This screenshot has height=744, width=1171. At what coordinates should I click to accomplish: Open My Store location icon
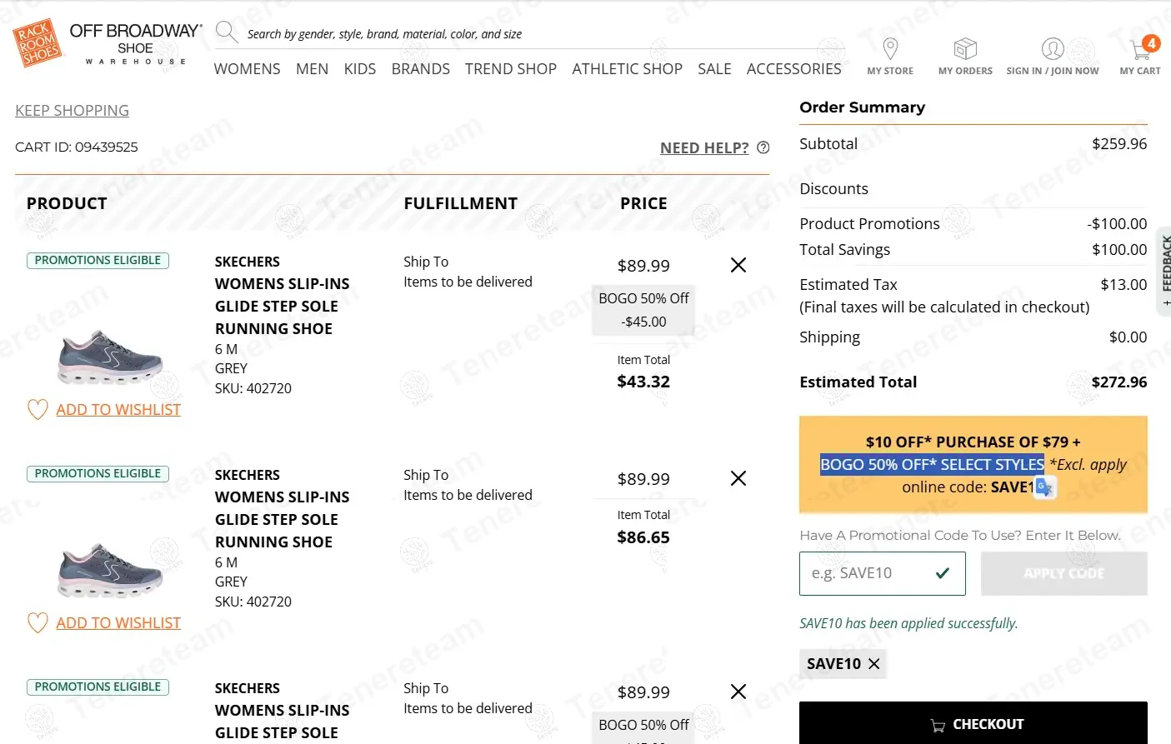pyautogui.click(x=890, y=49)
